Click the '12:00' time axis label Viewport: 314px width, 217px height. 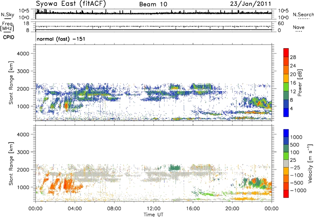coord(153,209)
